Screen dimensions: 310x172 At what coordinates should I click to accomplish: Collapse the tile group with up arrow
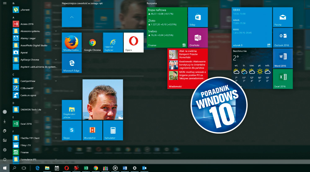click(72, 17)
